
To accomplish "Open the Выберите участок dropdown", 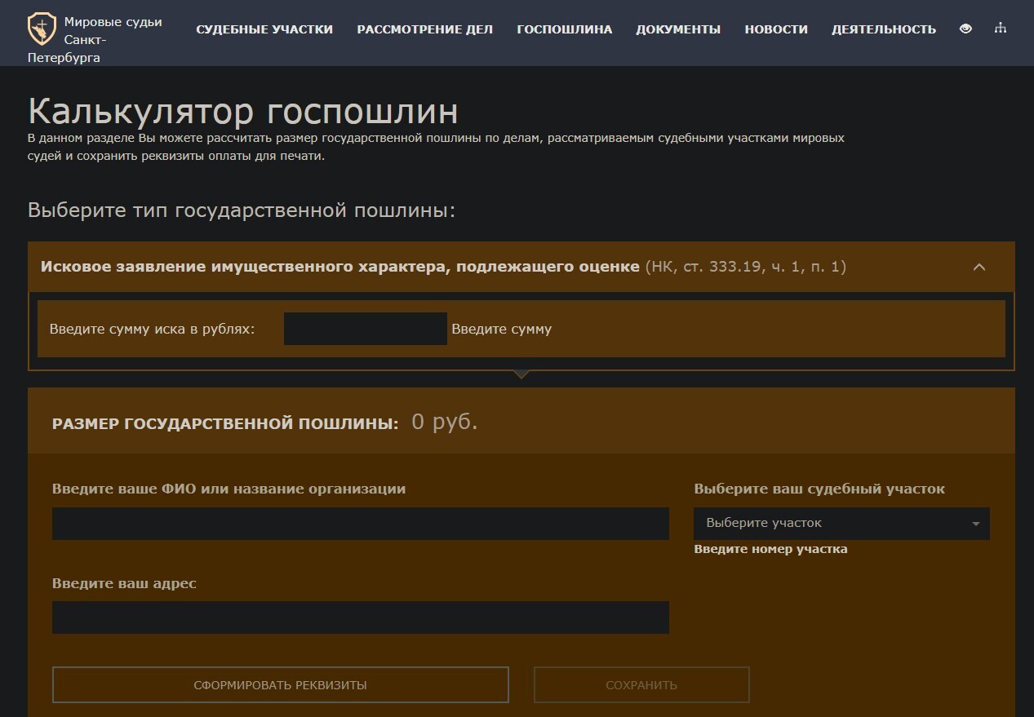I will (x=841, y=523).
